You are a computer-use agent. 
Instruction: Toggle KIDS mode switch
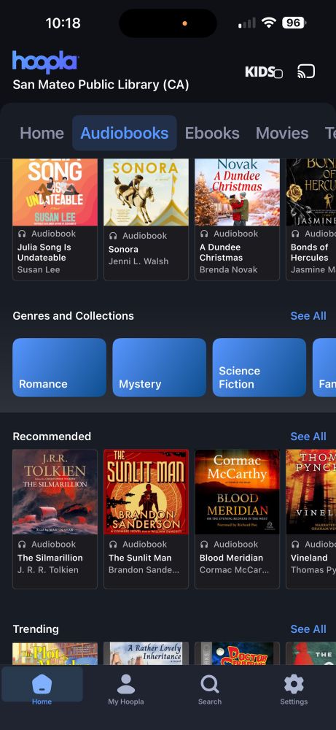pos(264,72)
